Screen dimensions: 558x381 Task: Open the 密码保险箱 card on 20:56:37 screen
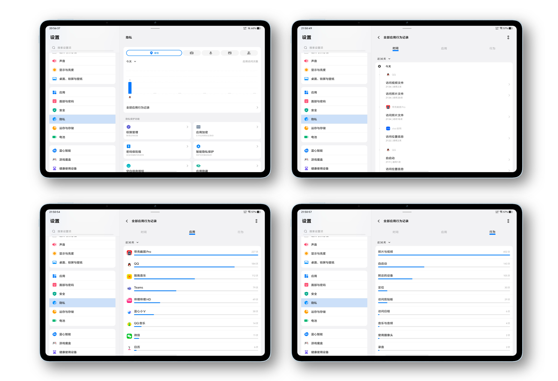(x=157, y=150)
